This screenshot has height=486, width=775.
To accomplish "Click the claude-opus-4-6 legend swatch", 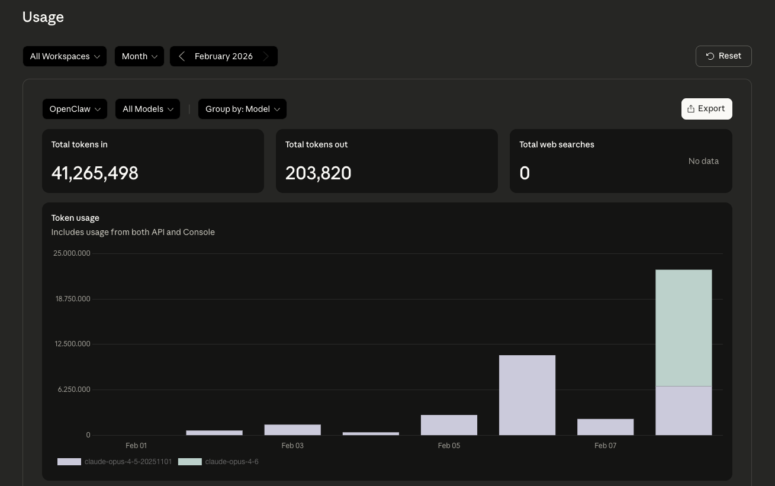I will [190, 462].
